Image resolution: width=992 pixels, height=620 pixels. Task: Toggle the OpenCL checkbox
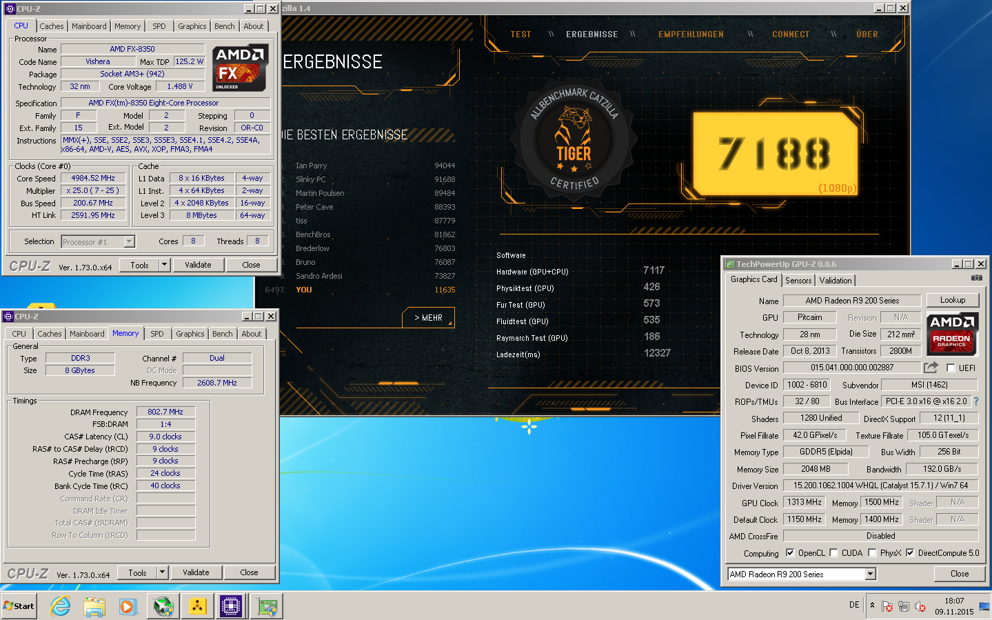pyautogui.click(x=790, y=552)
